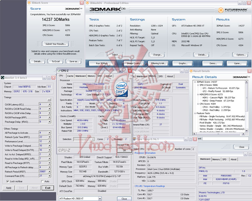Click the Result Details window title icon

[x=191, y=71]
